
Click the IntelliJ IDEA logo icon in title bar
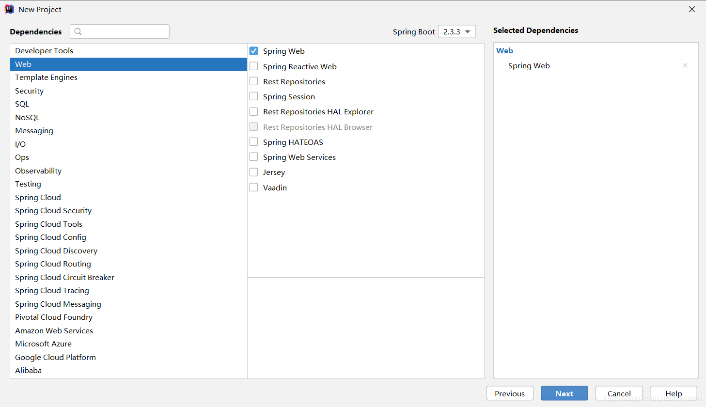tap(9, 9)
